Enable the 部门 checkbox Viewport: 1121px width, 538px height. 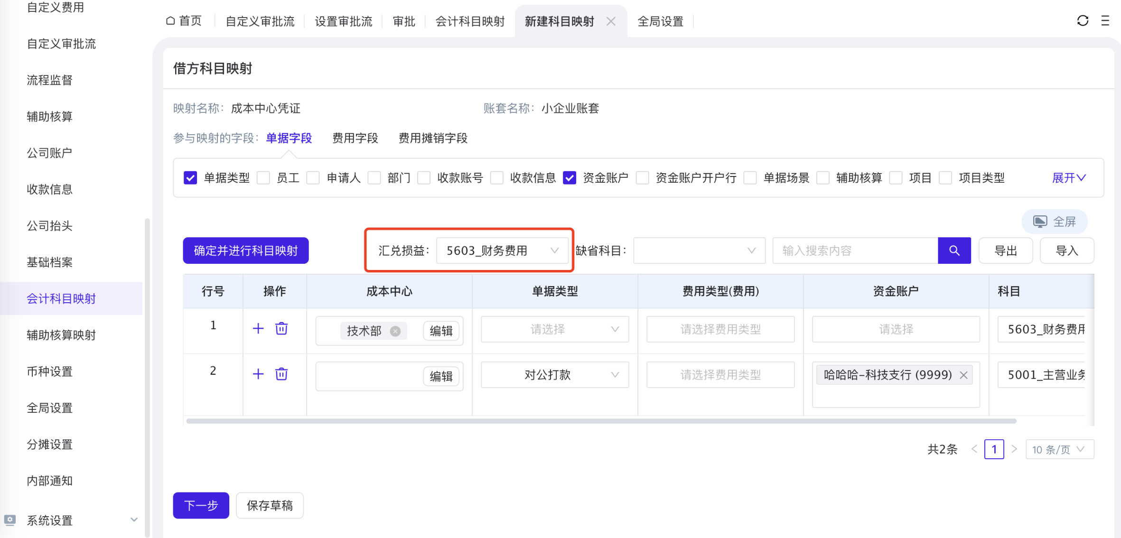coord(374,178)
